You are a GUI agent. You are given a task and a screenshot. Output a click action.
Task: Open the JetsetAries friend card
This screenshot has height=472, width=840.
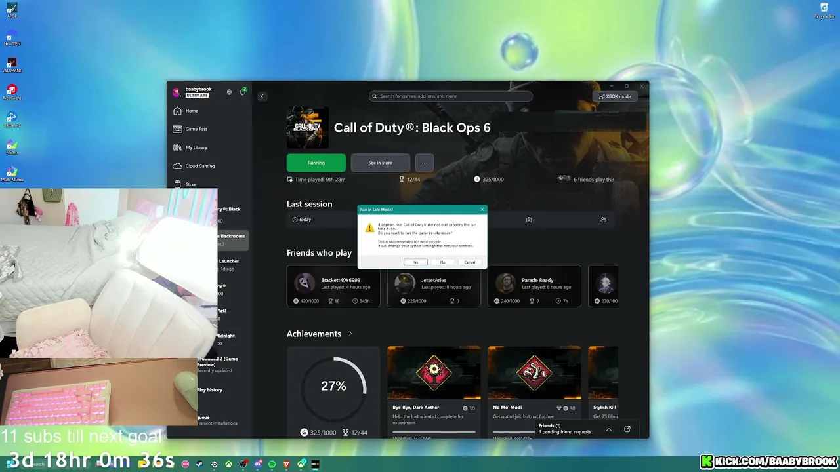434,286
